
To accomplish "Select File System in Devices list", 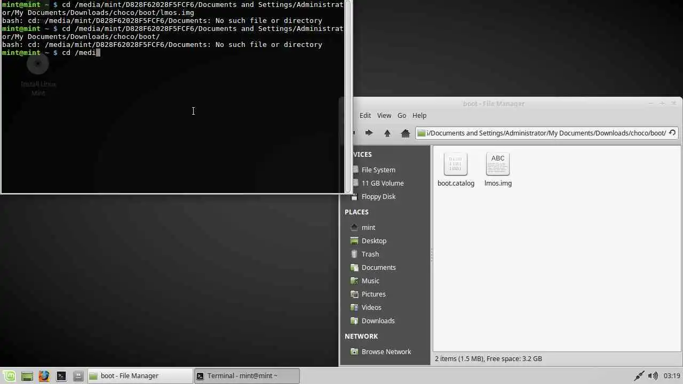I will click(378, 170).
